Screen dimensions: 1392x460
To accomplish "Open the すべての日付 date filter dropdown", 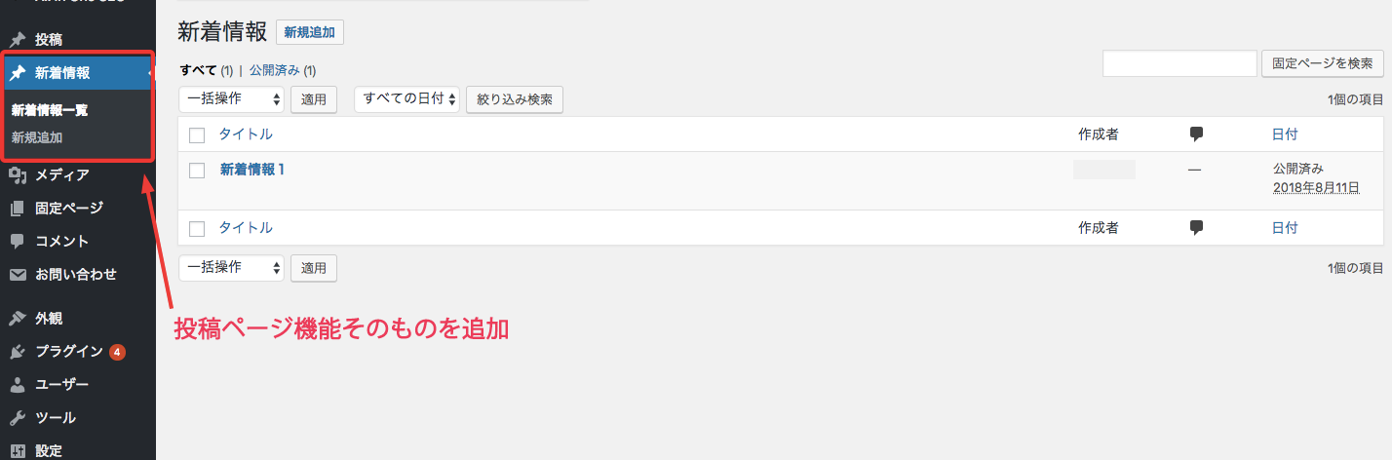I will click(406, 98).
